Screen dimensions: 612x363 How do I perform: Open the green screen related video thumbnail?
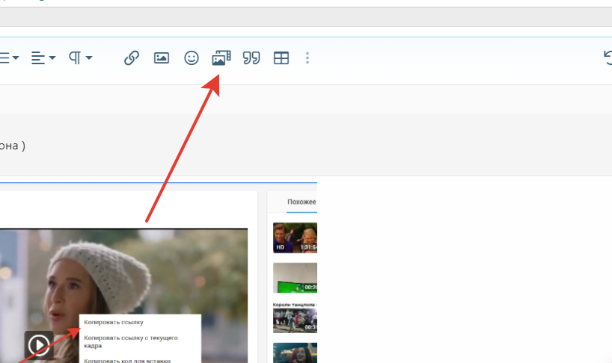(x=295, y=278)
